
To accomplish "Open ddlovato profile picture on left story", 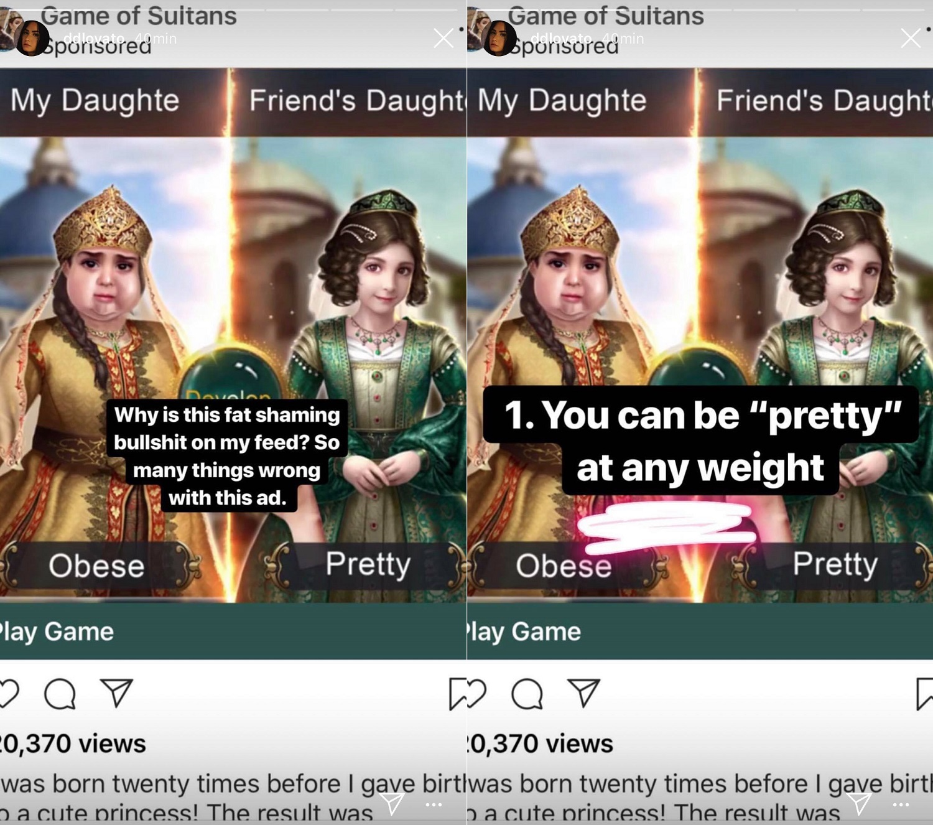I will coord(32,39).
